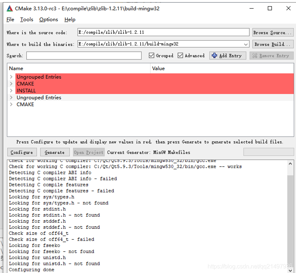Viewport: 296px width, 273px height.
Task: Click 'Looking for unistd.h - not found' line
Action: [54, 264]
